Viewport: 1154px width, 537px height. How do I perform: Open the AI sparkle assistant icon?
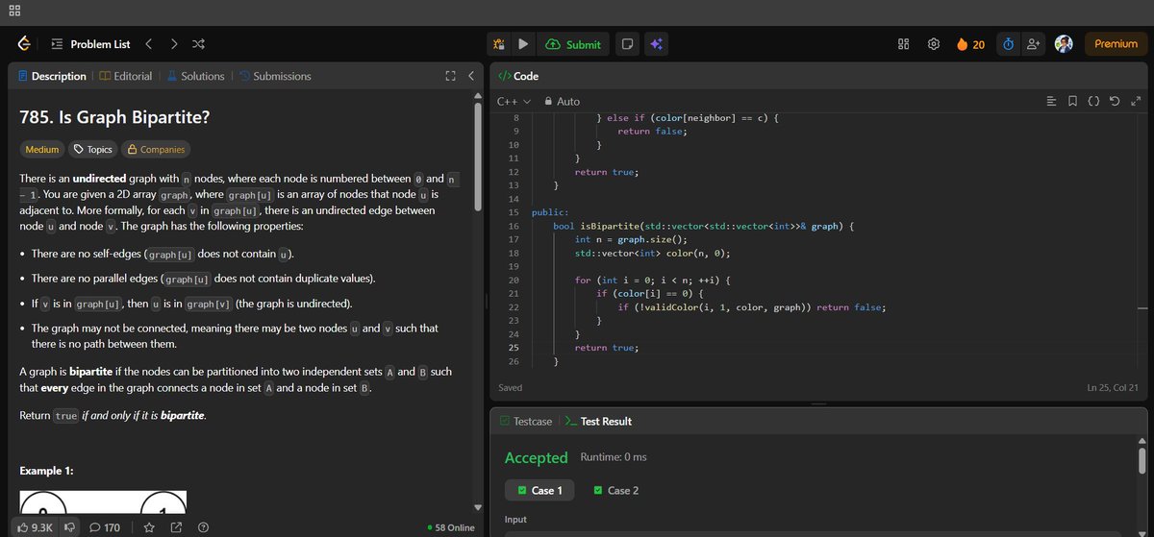[656, 44]
